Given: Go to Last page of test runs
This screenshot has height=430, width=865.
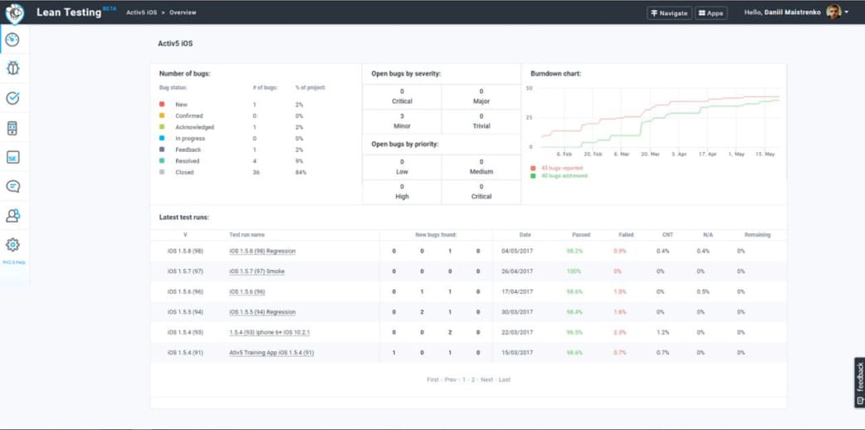Looking at the screenshot, I should [504, 379].
